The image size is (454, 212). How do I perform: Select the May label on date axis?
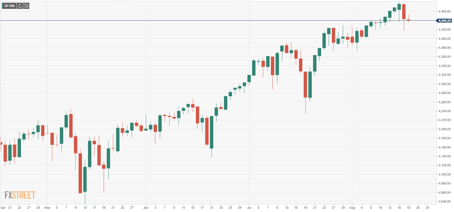(x=47, y=208)
